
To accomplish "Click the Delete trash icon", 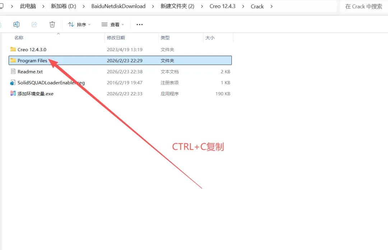I will [x=52, y=24].
